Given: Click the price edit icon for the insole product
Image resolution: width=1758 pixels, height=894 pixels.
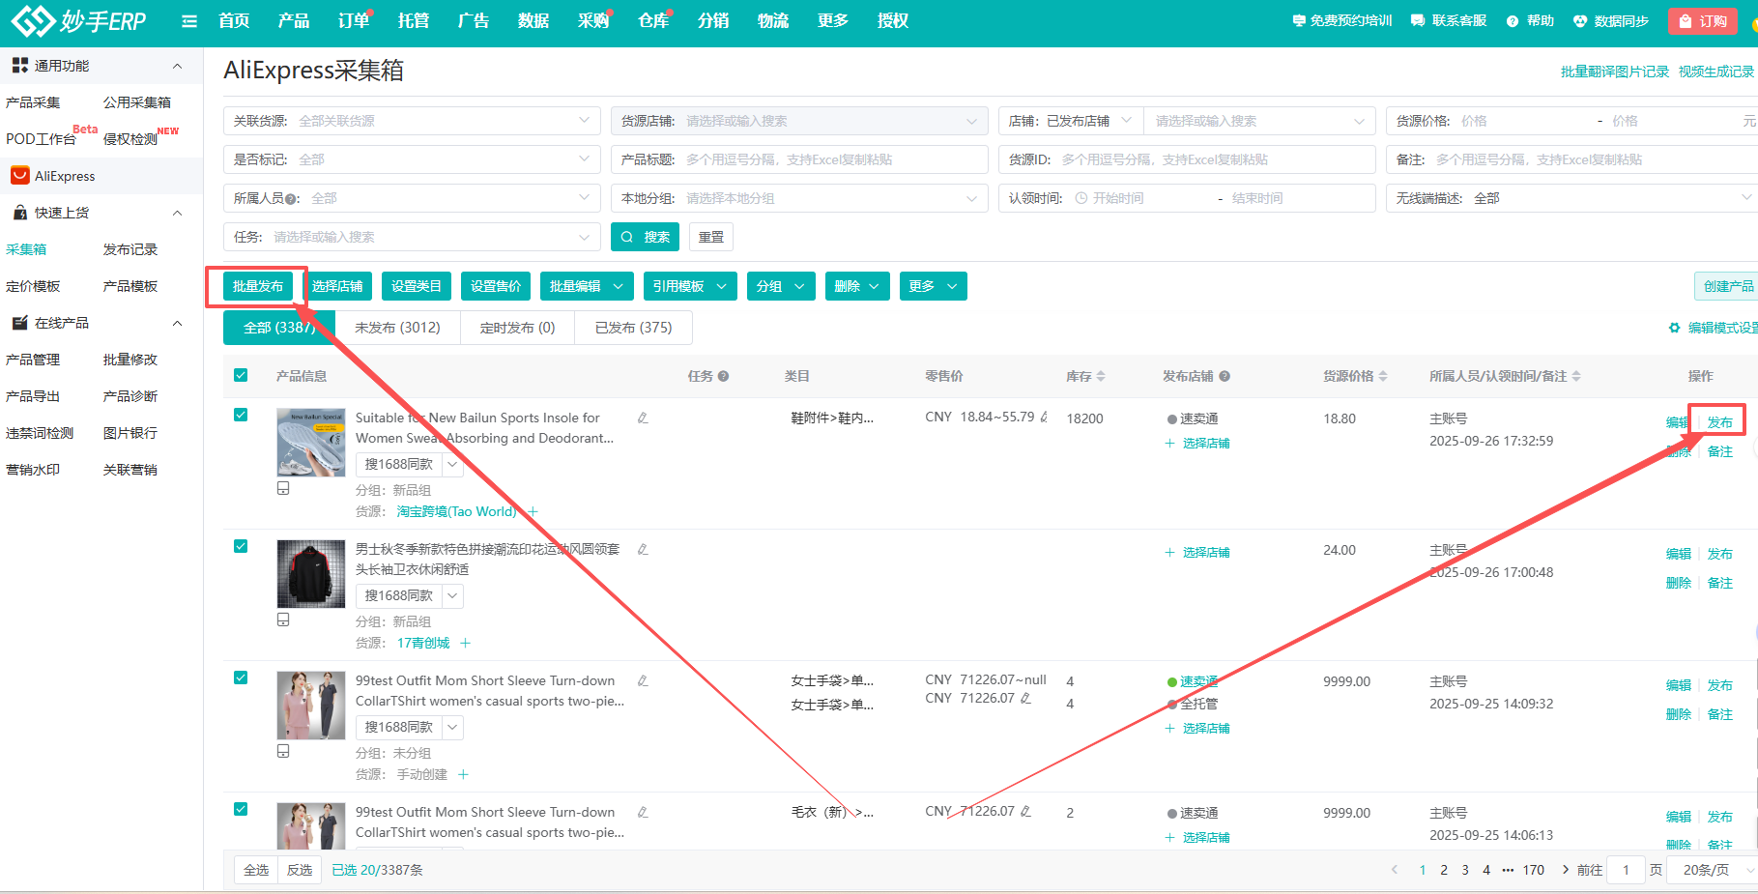Looking at the screenshot, I should (x=1044, y=418).
